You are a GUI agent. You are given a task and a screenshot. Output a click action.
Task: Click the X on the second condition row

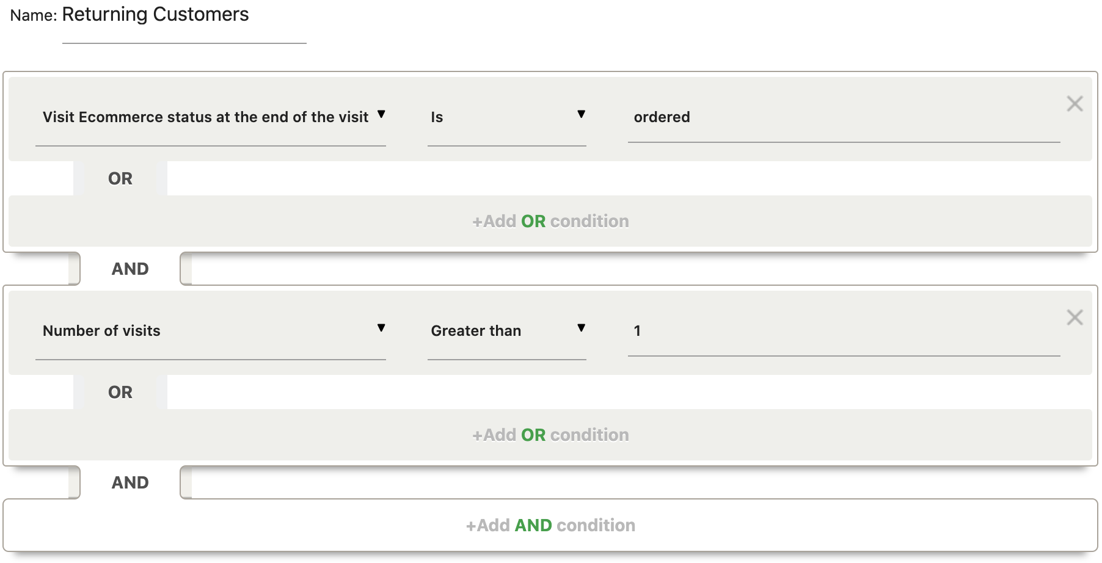(x=1076, y=318)
